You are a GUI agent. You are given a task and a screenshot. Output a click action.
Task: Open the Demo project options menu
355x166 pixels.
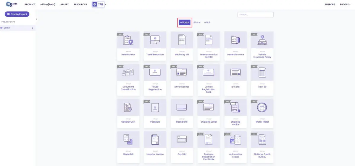pos(32,28)
